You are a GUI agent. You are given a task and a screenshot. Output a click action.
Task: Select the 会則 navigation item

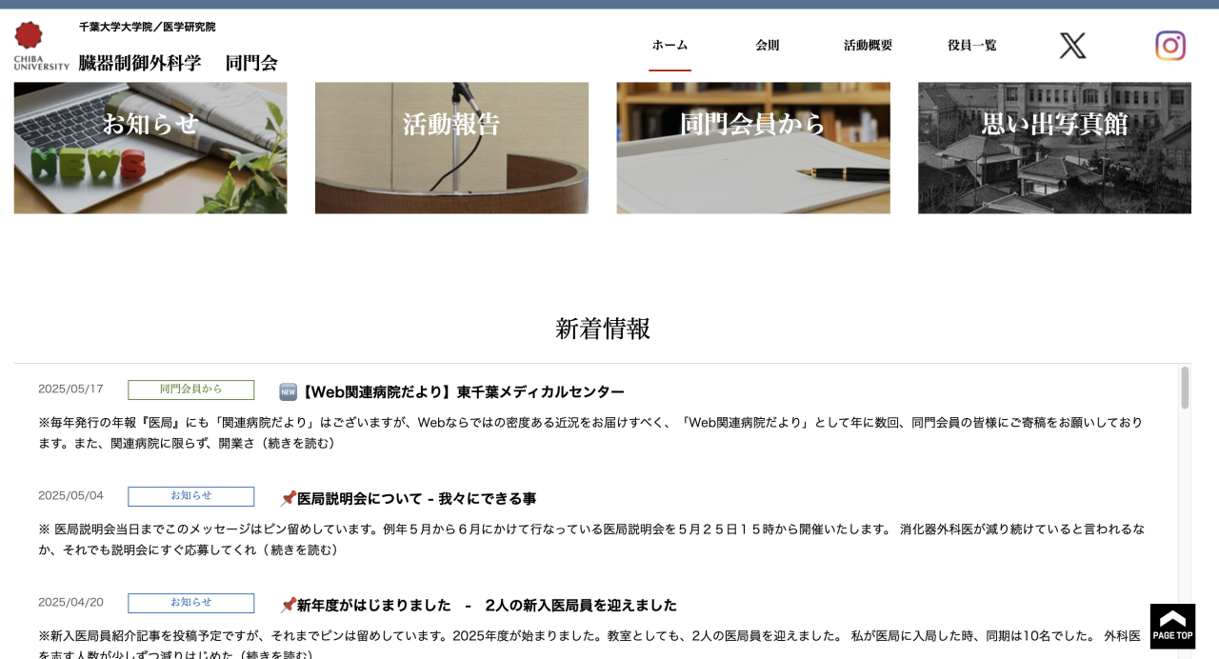[x=768, y=45]
